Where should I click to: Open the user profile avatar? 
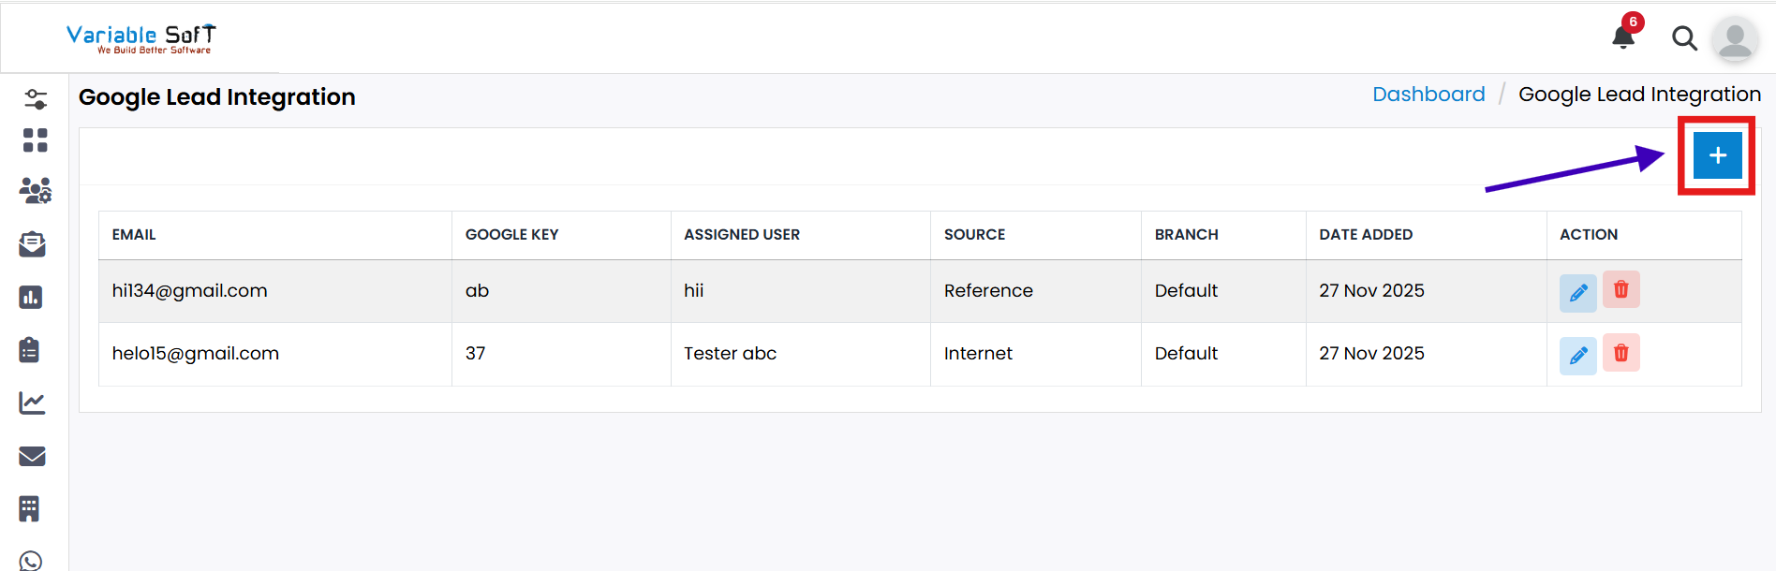1735,40
